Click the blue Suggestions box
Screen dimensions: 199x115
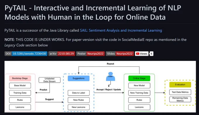[78, 78]
